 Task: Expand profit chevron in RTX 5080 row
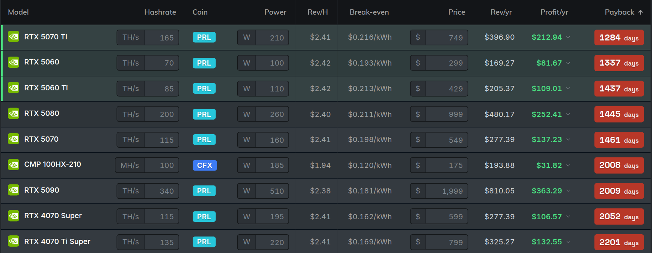[568, 114]
